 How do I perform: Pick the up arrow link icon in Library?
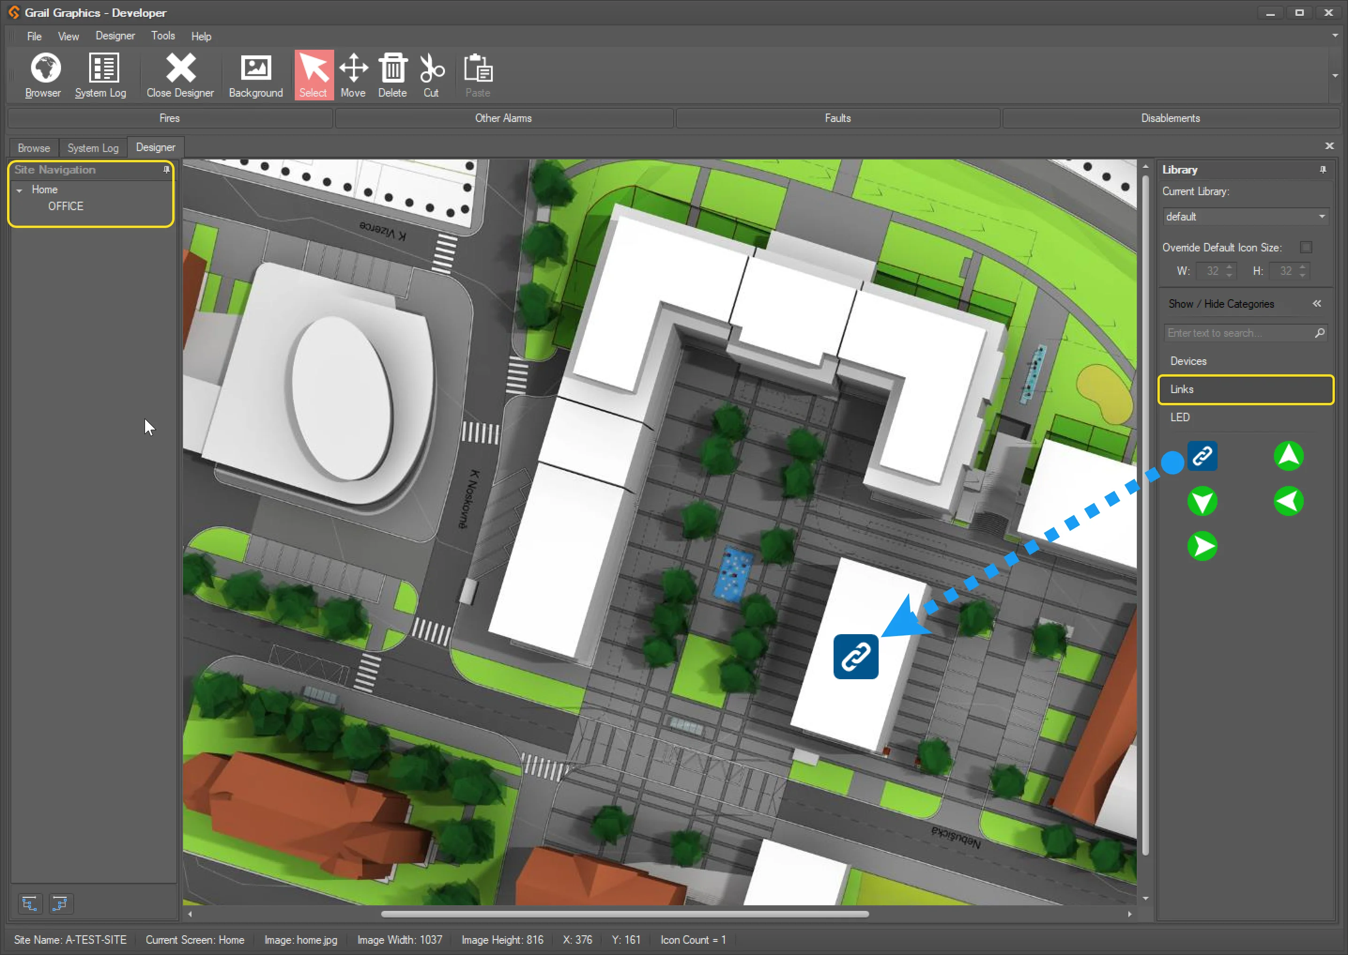(1288, 456)
